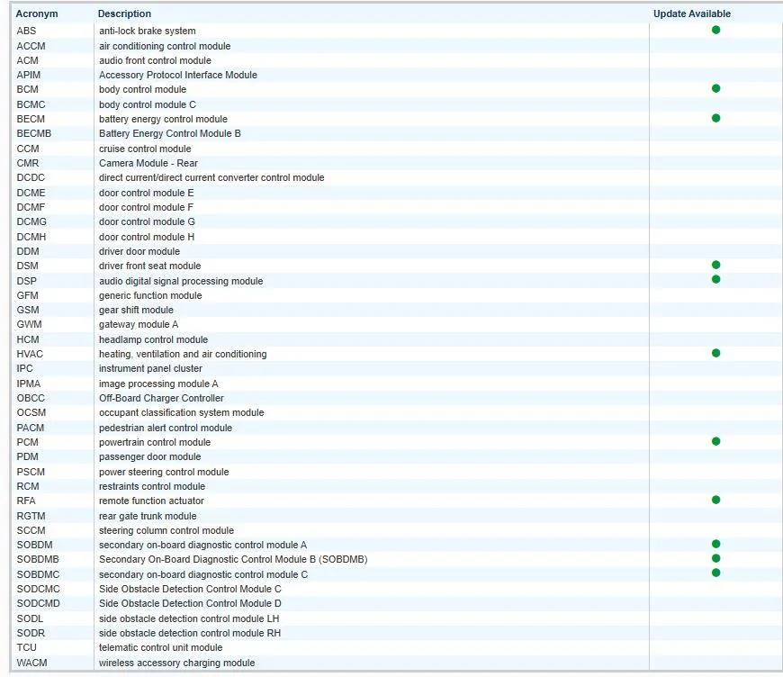Select 'side obstacle detection control module RH'
This screenshot has height=677, width=783.
[190, 633]
